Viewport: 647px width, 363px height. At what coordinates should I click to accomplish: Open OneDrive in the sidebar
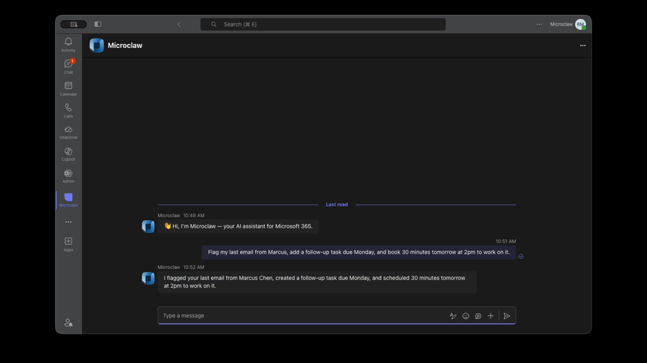coord(68,132)
